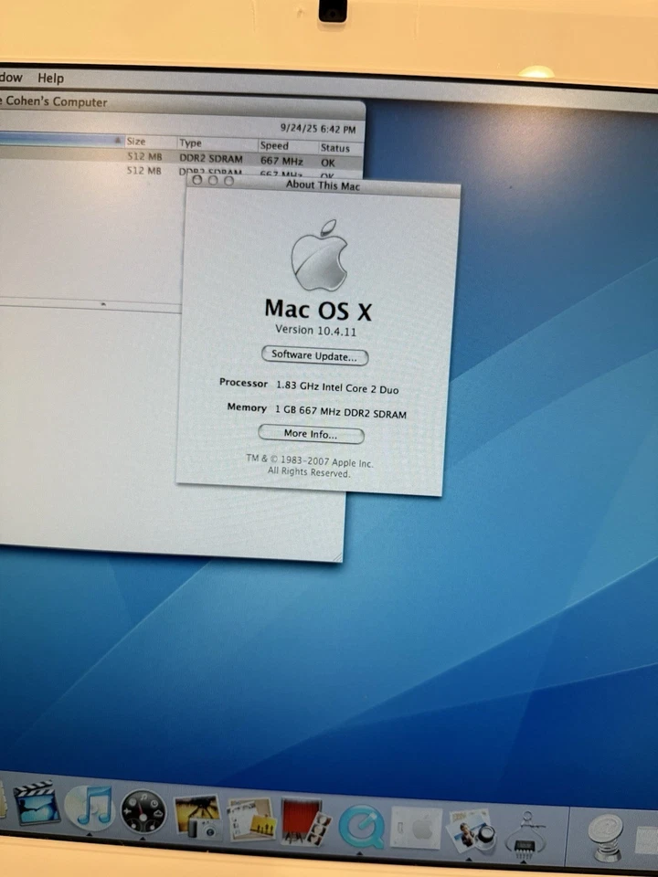Open the Help menu
This screenshot has width=658, height=877.
tap(51, 79)
